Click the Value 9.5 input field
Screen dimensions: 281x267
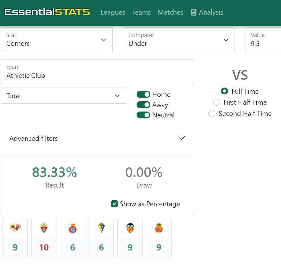263,40
